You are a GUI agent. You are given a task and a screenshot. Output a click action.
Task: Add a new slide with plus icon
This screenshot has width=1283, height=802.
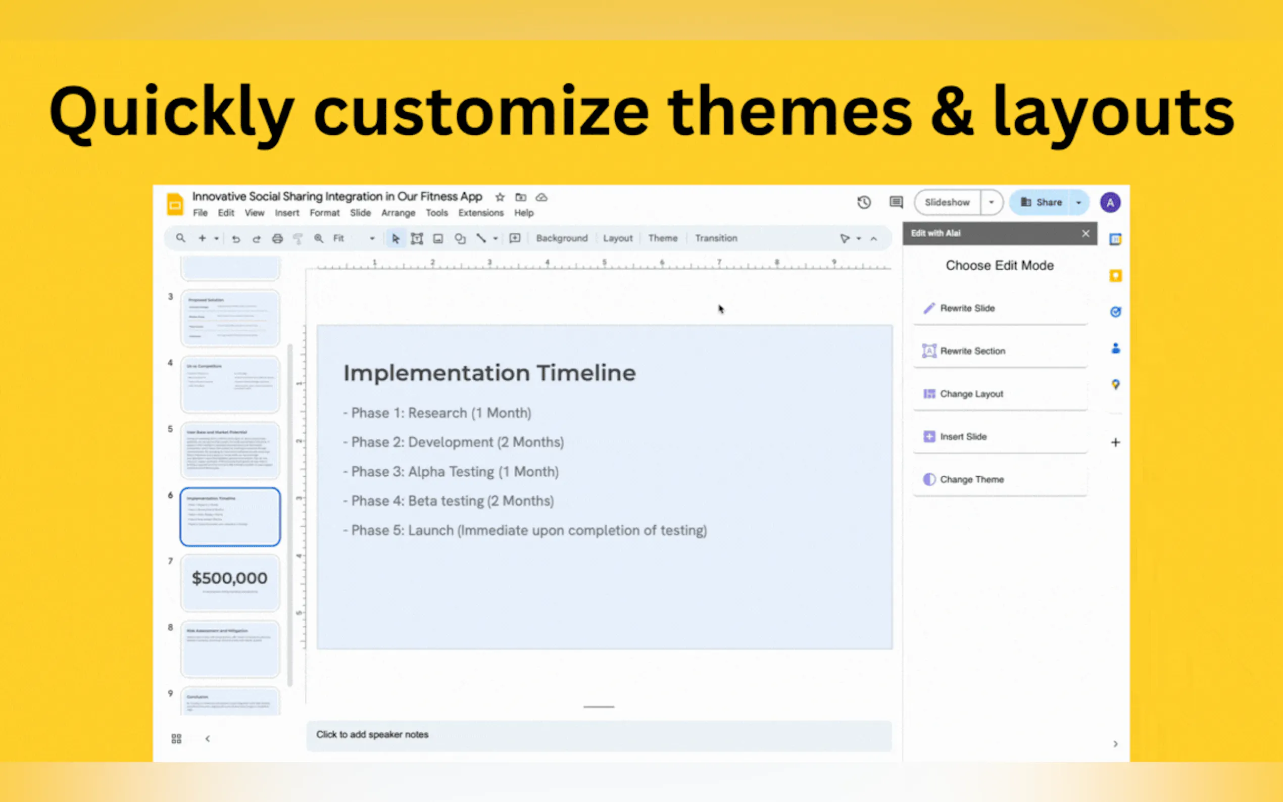pos(202,238)
